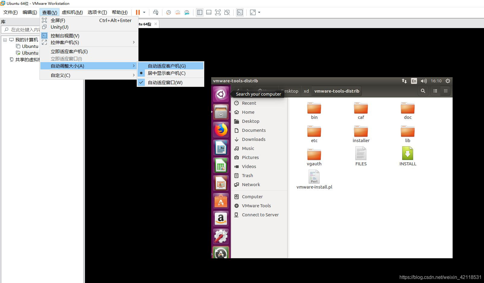Toggle 自动适应窗口(W) checked option
This screenshot has width=484, height=283.
170,82
